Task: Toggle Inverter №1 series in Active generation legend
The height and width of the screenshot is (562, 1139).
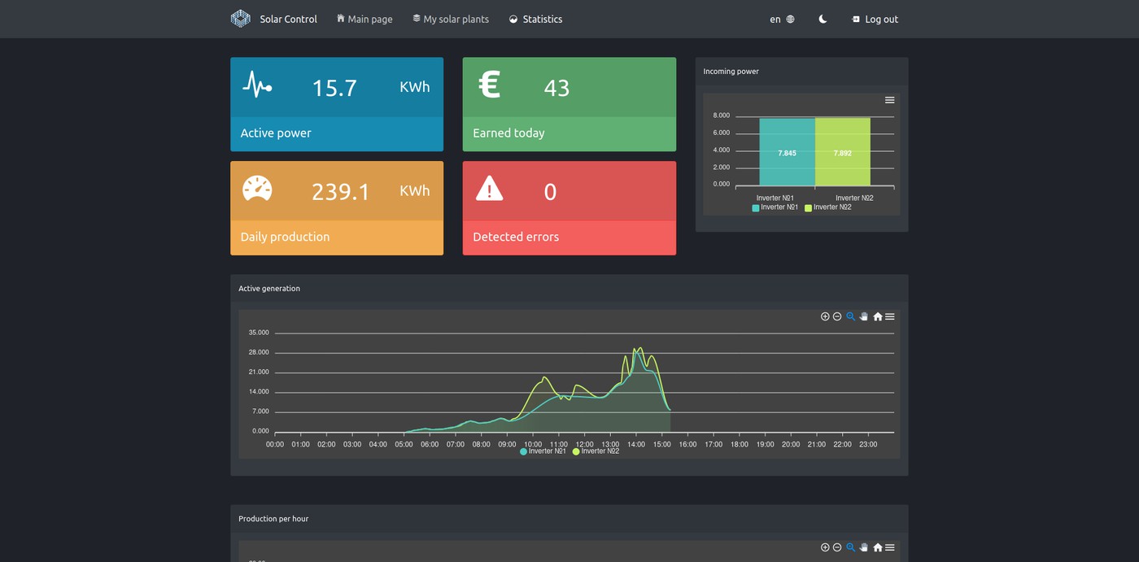Action: point(543,451)
